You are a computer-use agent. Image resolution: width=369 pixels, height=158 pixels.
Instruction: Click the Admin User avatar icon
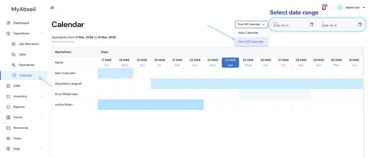(x=339, y=8)
